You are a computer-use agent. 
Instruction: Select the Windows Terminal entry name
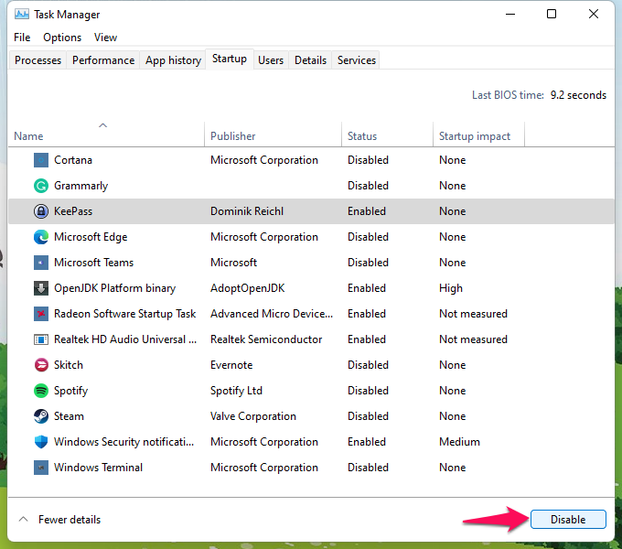click(98, 468)
